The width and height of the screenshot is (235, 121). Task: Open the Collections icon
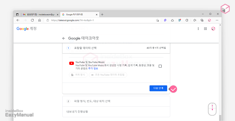[x=202, y=20]
